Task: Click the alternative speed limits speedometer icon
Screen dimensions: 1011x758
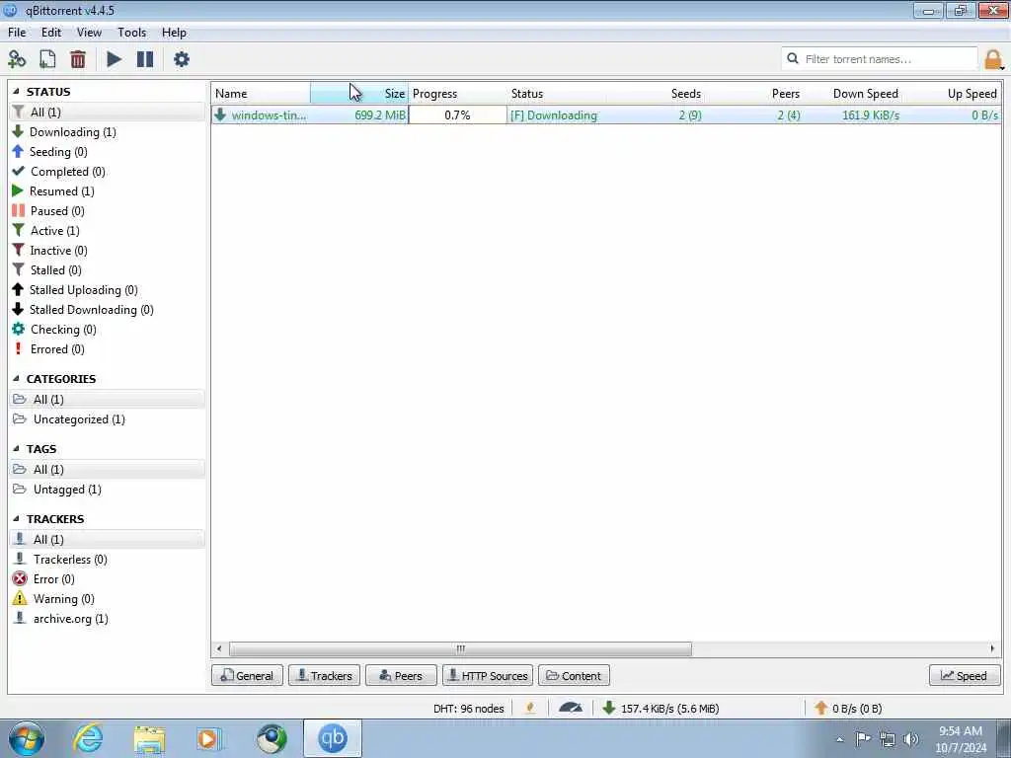Action: tap(571, 708)
